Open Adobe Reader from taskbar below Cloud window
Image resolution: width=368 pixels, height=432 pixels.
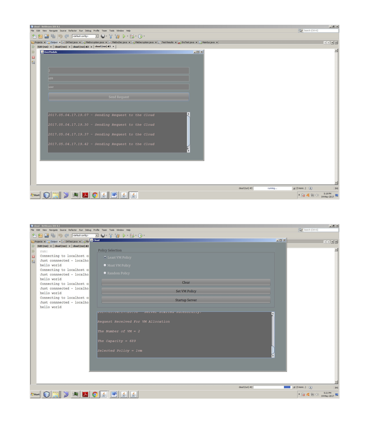[85, 394]
